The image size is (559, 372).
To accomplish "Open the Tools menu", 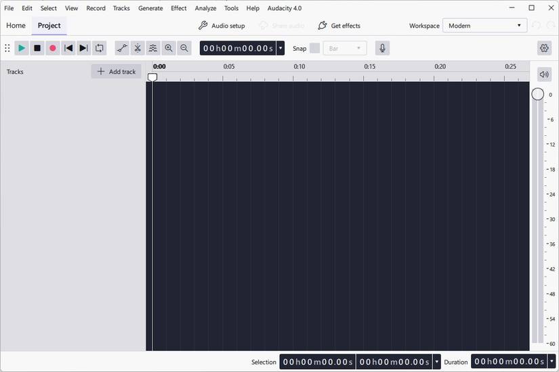I will (231, 8).
